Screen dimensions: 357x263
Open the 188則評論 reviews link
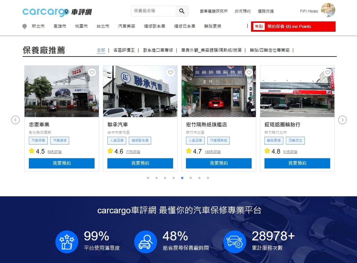click(x=212, y=152)
